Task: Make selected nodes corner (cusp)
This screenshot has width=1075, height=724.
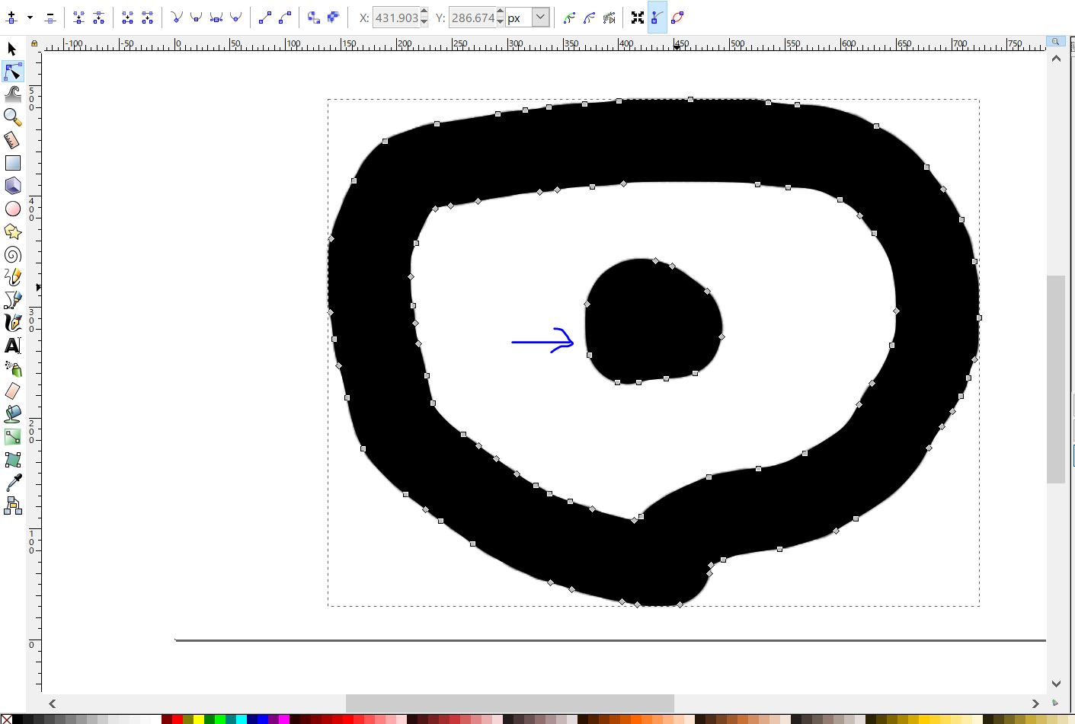Action: (176, 18)
